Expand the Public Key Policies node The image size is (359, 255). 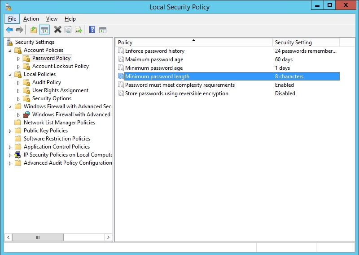[10, 131]
